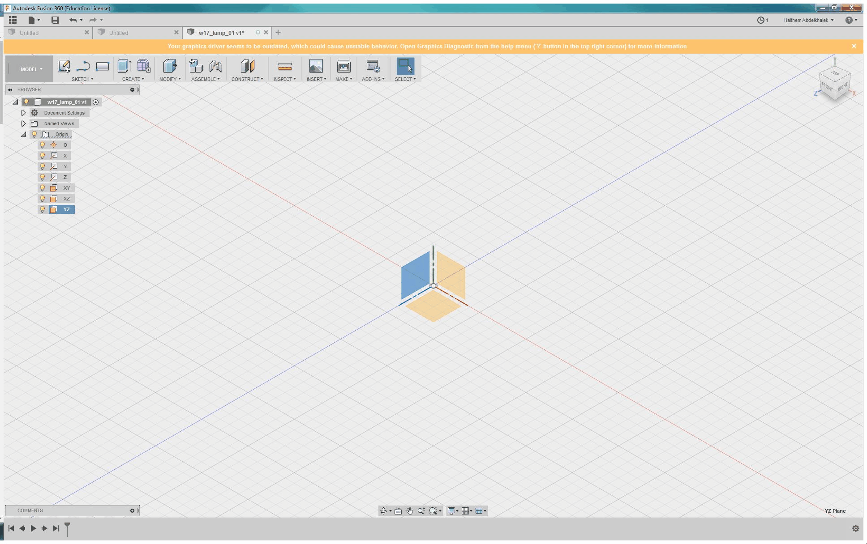Undo the last action

click(73, 20)
